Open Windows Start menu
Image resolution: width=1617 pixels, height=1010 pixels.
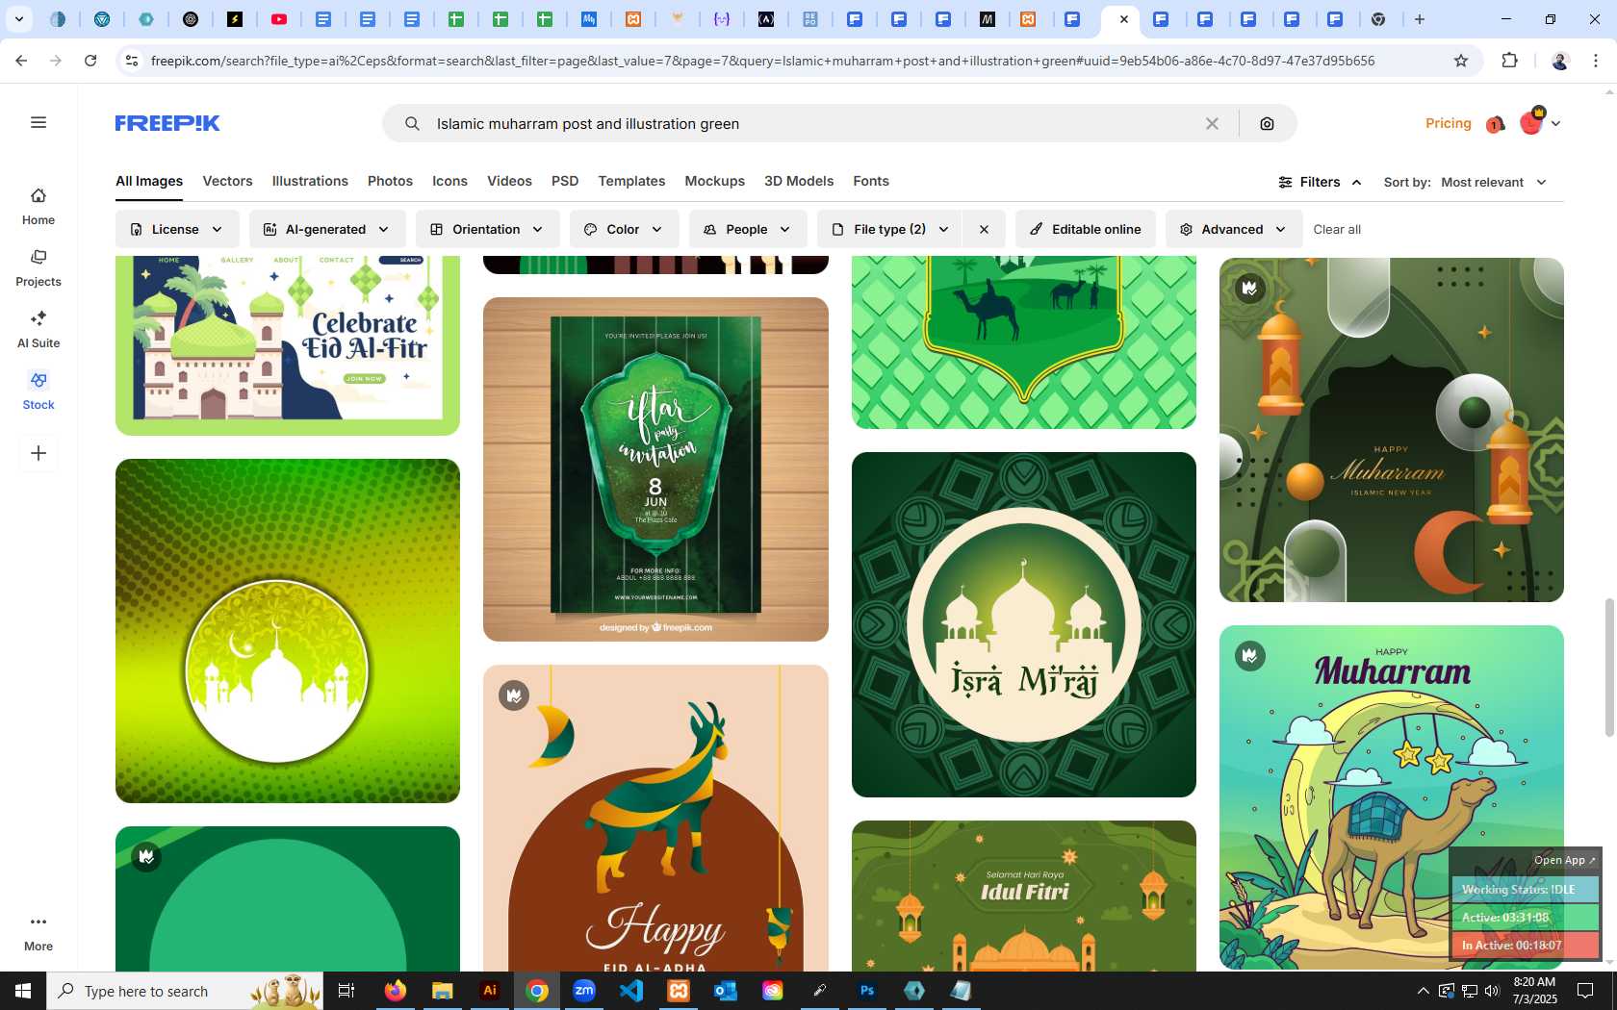(x=23, y=991)
